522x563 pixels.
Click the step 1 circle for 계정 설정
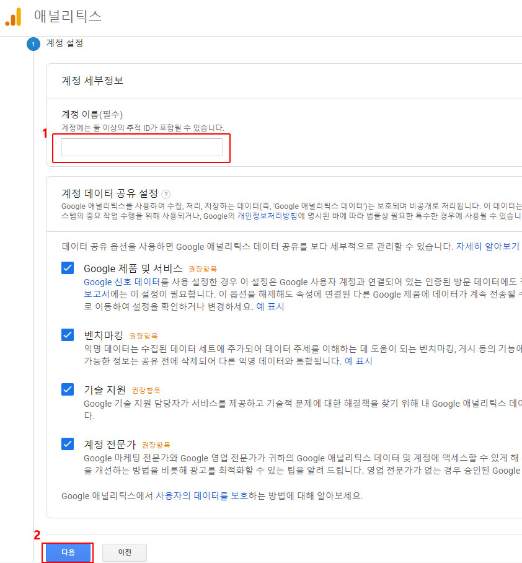[33, 44]
